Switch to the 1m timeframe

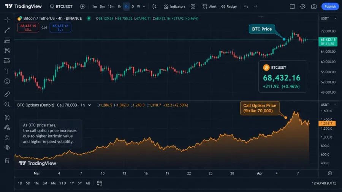tap(94, 6)
